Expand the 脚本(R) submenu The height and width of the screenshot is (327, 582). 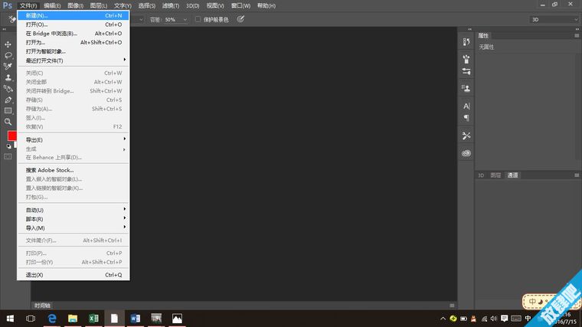coord(74,219)
